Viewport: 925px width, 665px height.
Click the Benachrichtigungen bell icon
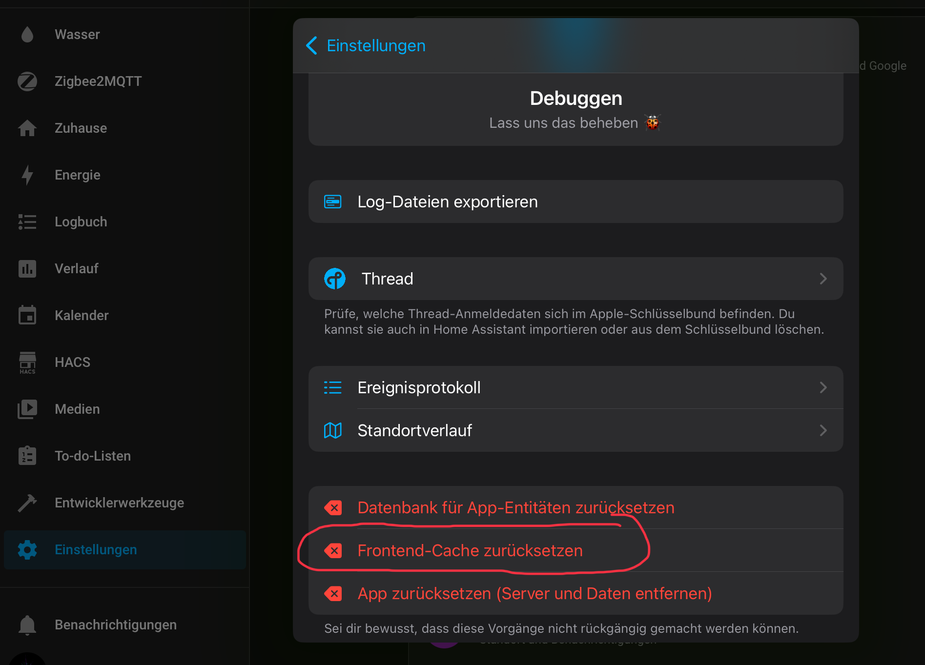[x=27, y=625]
